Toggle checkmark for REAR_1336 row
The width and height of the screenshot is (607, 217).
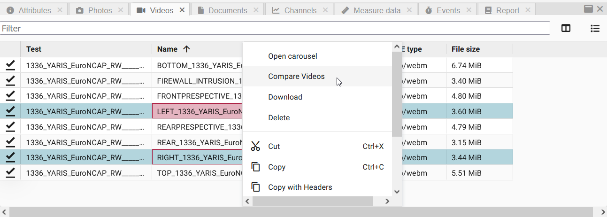10,142
